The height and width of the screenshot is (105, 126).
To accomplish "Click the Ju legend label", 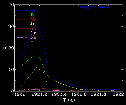I will 33,24.
